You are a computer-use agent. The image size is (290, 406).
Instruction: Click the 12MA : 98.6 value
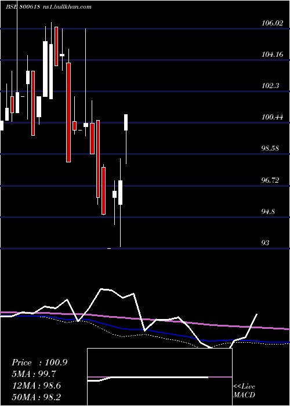37,386
